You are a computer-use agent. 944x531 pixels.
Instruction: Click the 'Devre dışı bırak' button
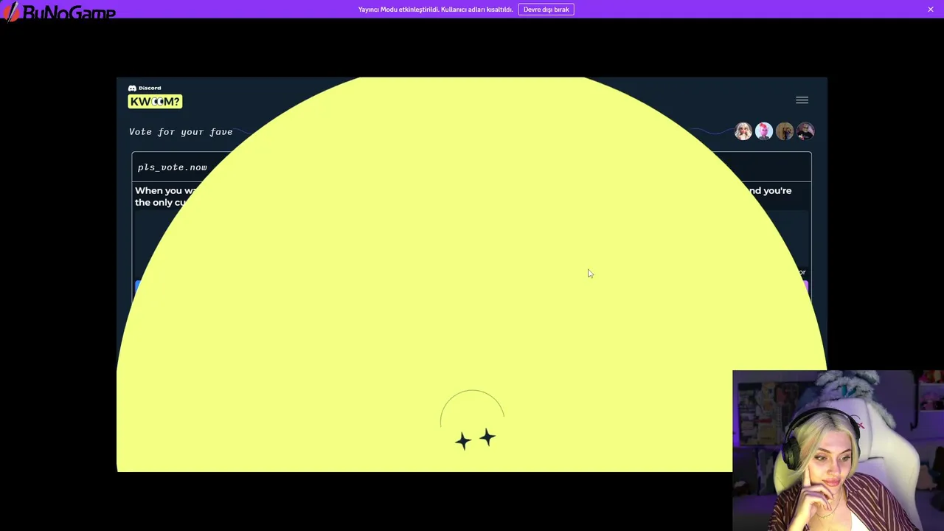point(546,10)
